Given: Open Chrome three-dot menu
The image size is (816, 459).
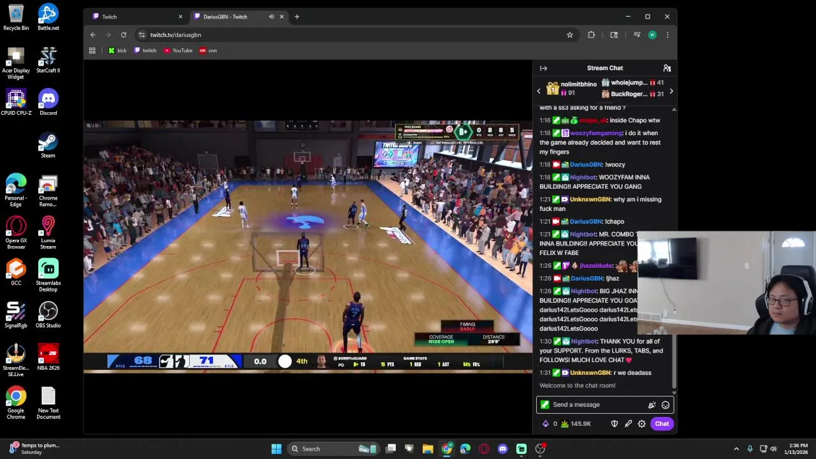Looking at the screenshot, I should pyautogui.click(x=667, y=35).
